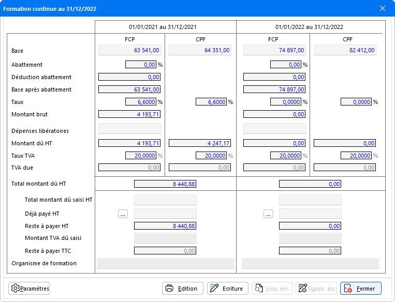Open Déjà payé HT ellipsis for 2022
The height and width of the screenshot is (302, 395).
click(x=268, y=214)
